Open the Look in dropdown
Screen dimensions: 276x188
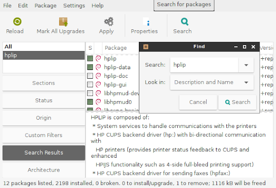(212, 83)
